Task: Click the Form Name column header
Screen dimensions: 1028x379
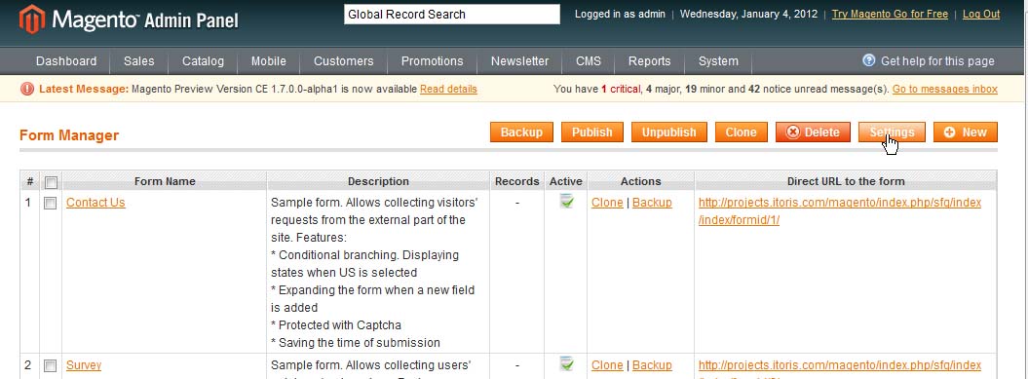Action: point(165,181)
